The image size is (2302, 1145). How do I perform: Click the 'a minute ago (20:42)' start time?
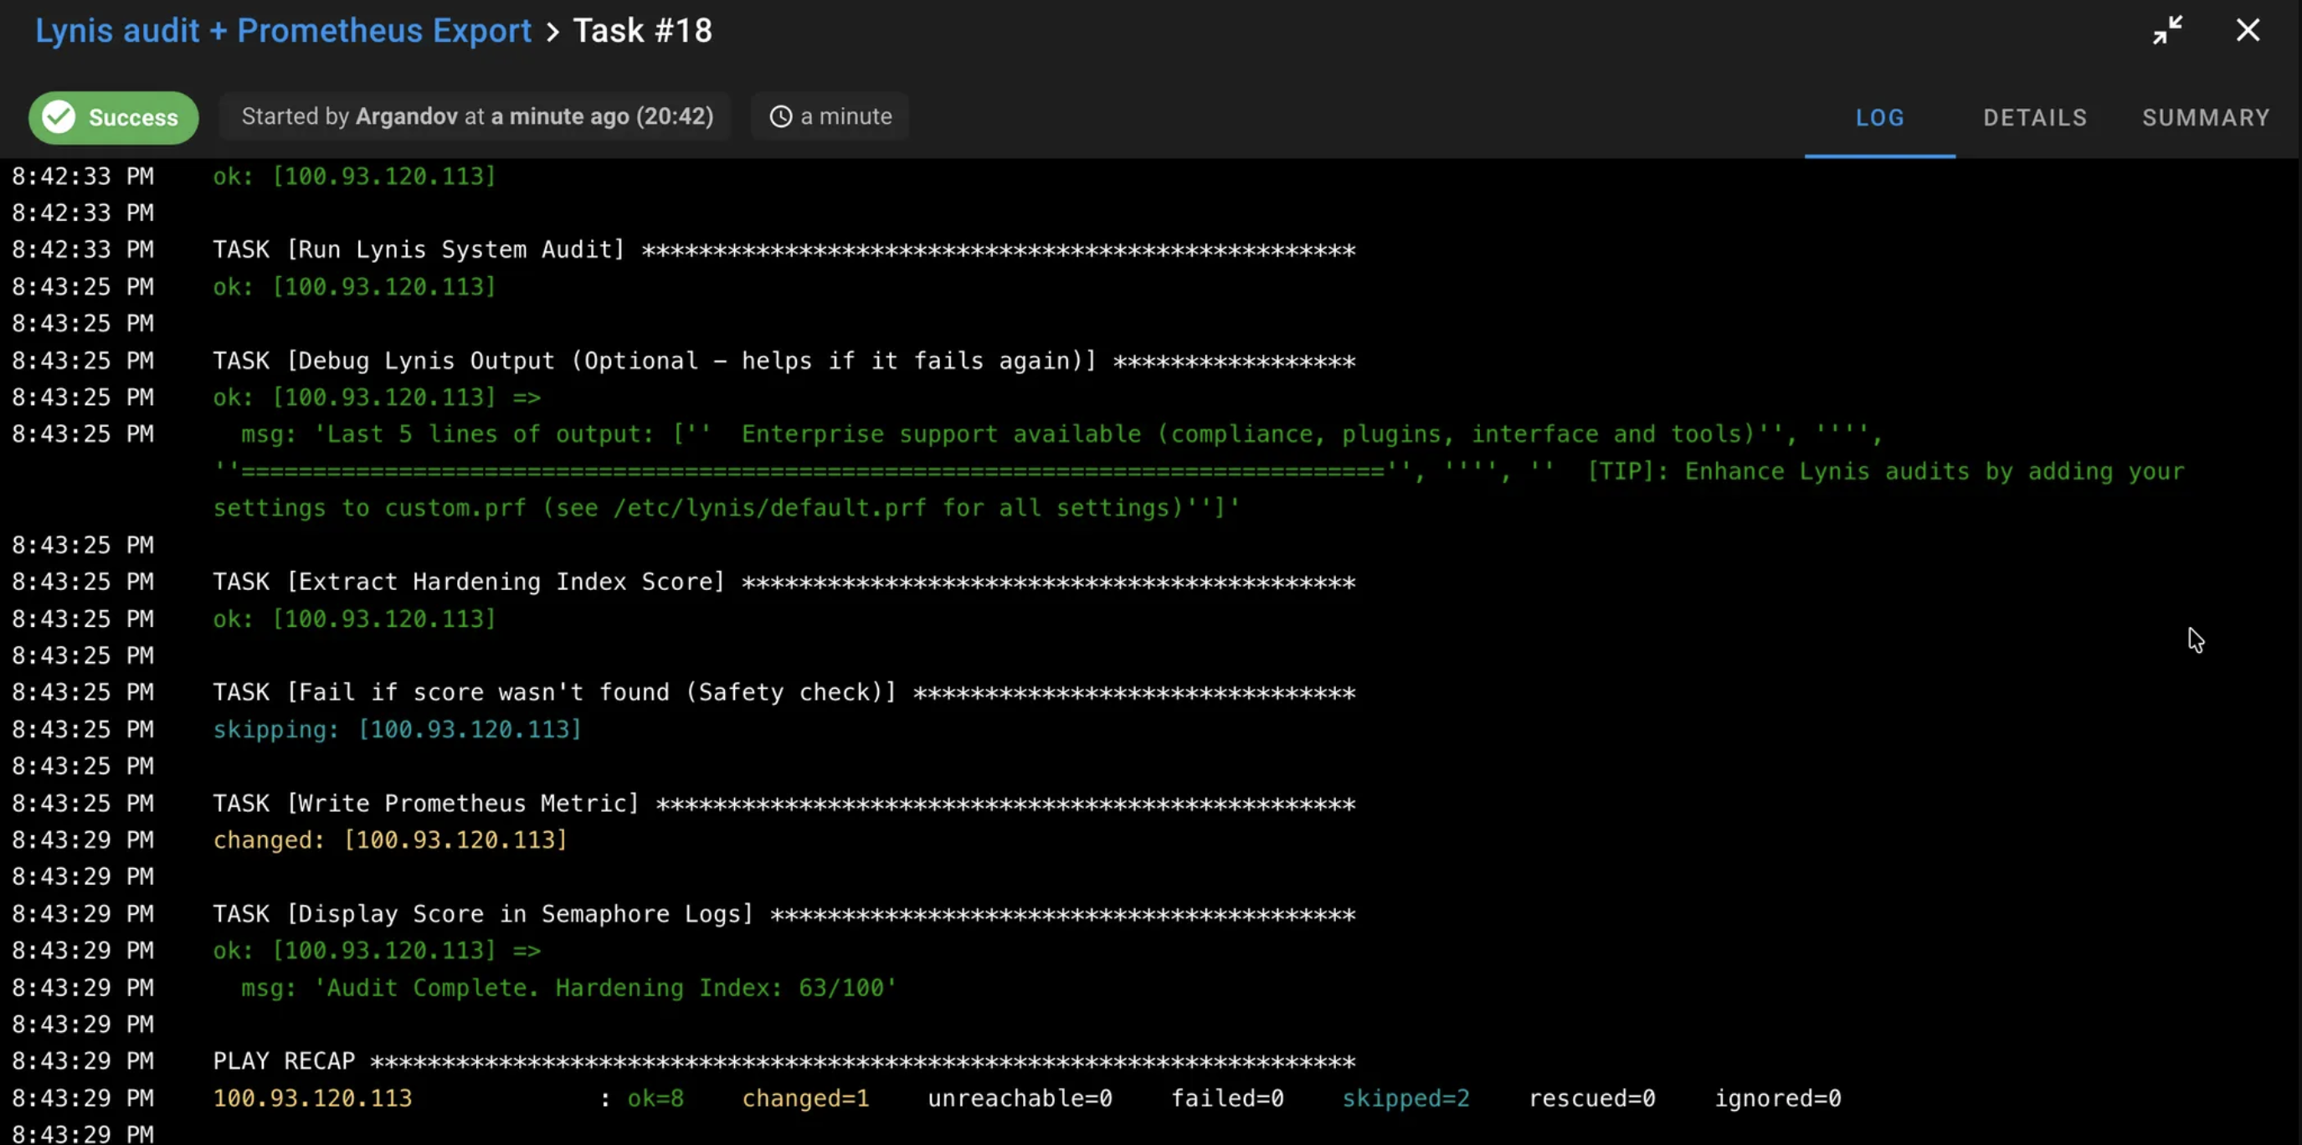[601, 117]
